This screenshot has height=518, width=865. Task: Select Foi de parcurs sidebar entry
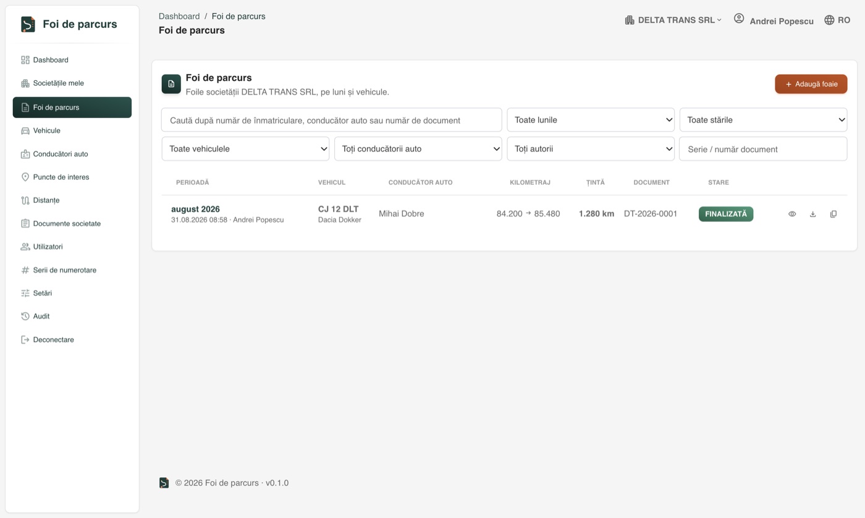click(x=72, y=107)
